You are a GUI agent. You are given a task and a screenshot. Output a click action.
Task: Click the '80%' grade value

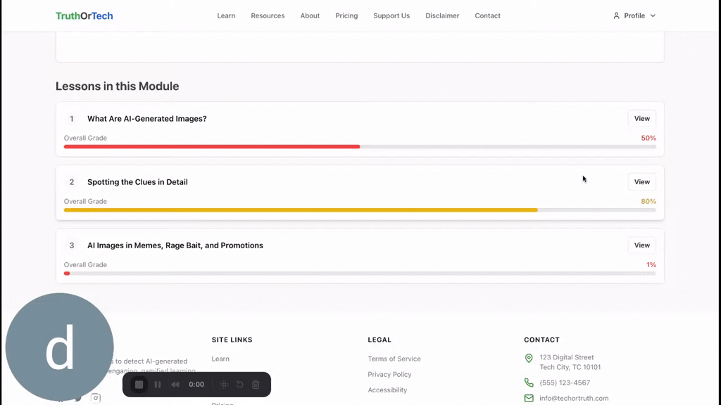tap(648, 201)
